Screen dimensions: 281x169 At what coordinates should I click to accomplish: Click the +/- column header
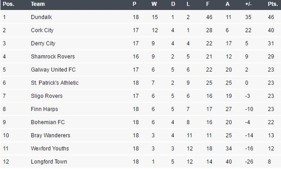pyautogui.click(x=248, y=4)
